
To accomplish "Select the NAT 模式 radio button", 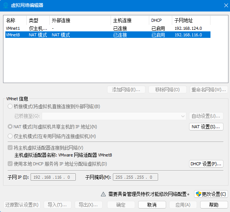I will tap(10, 127).
